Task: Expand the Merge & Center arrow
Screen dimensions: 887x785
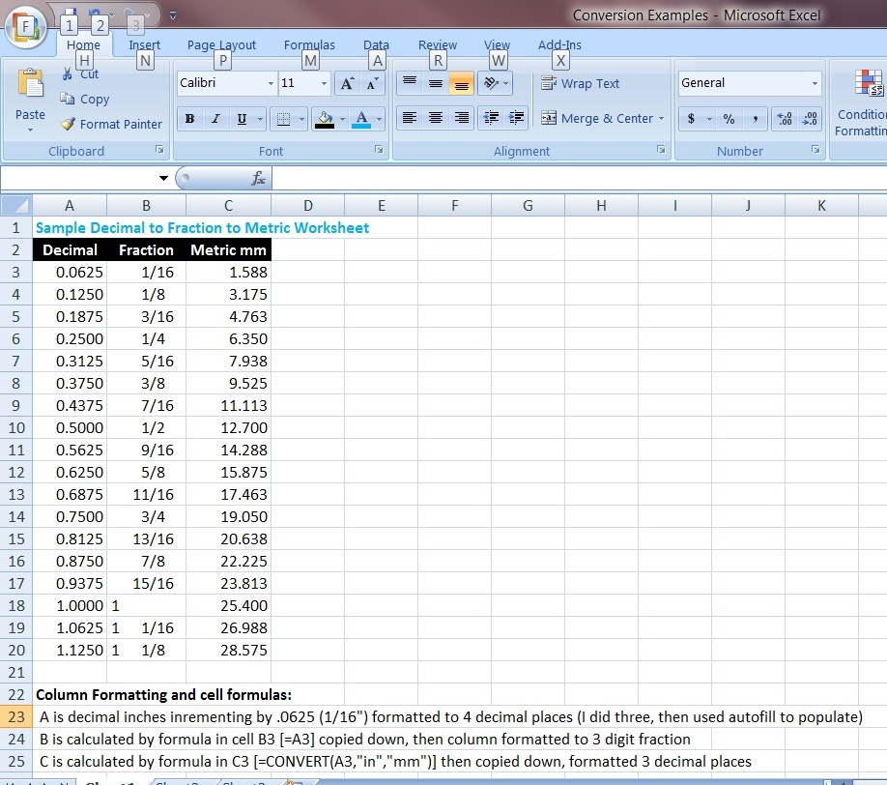Action: click(x=661, y=118)
